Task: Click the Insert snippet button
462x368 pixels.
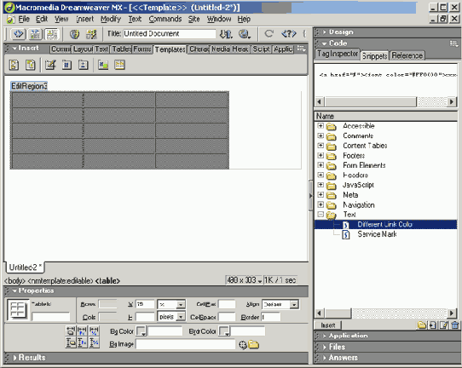Action: pos(328,325)
